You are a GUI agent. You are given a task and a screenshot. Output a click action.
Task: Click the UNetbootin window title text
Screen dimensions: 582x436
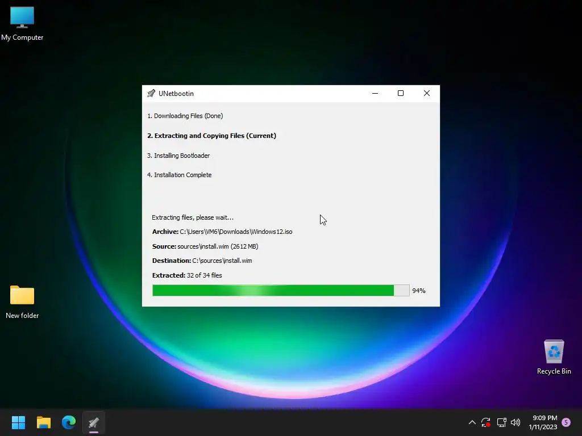tap(176, 94)
